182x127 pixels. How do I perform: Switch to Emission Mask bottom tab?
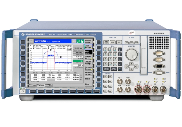[x=49, y=85]
